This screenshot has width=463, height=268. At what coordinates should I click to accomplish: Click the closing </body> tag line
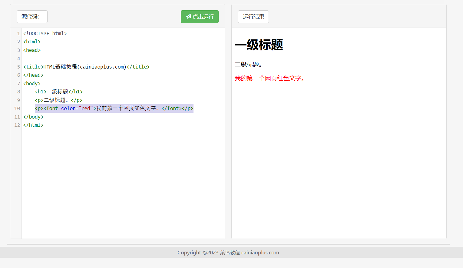[x=33, y=117]
